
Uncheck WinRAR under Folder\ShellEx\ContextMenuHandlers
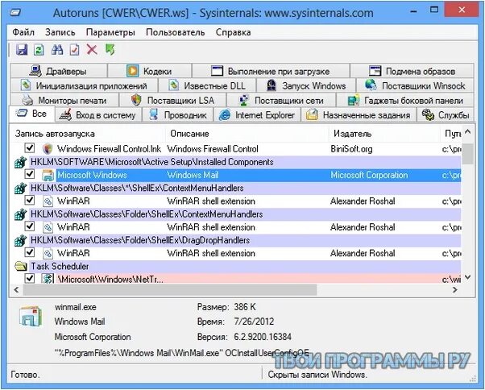pos(30,226)
